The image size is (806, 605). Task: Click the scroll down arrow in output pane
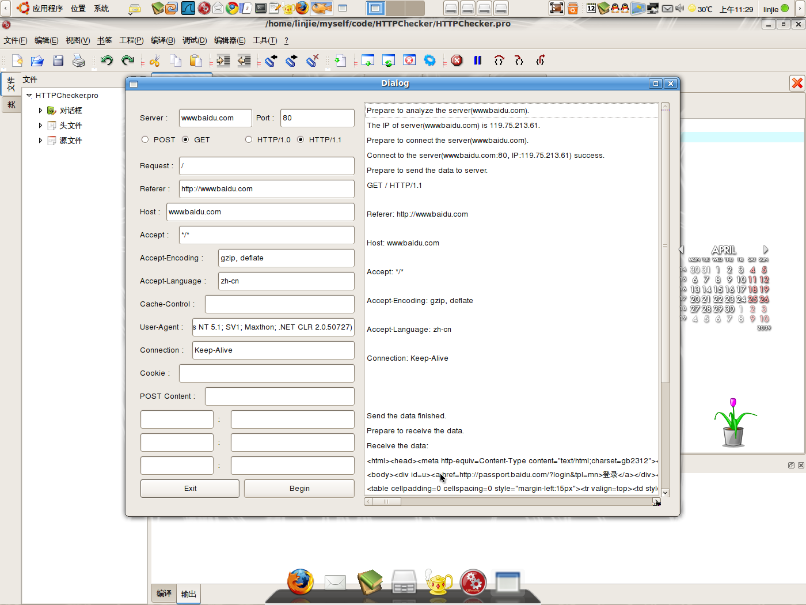[665, 493]
